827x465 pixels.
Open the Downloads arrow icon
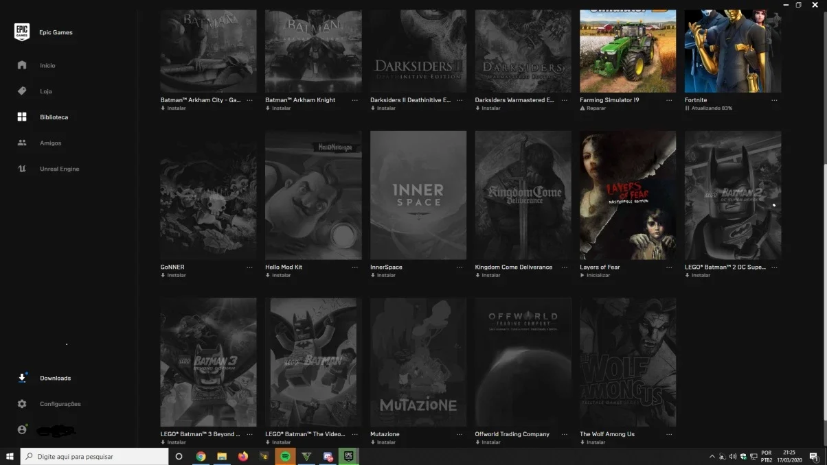[x=22, y=378]
